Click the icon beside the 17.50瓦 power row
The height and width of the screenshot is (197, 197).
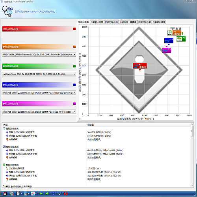pyautogui.click(x=7, y=168)
